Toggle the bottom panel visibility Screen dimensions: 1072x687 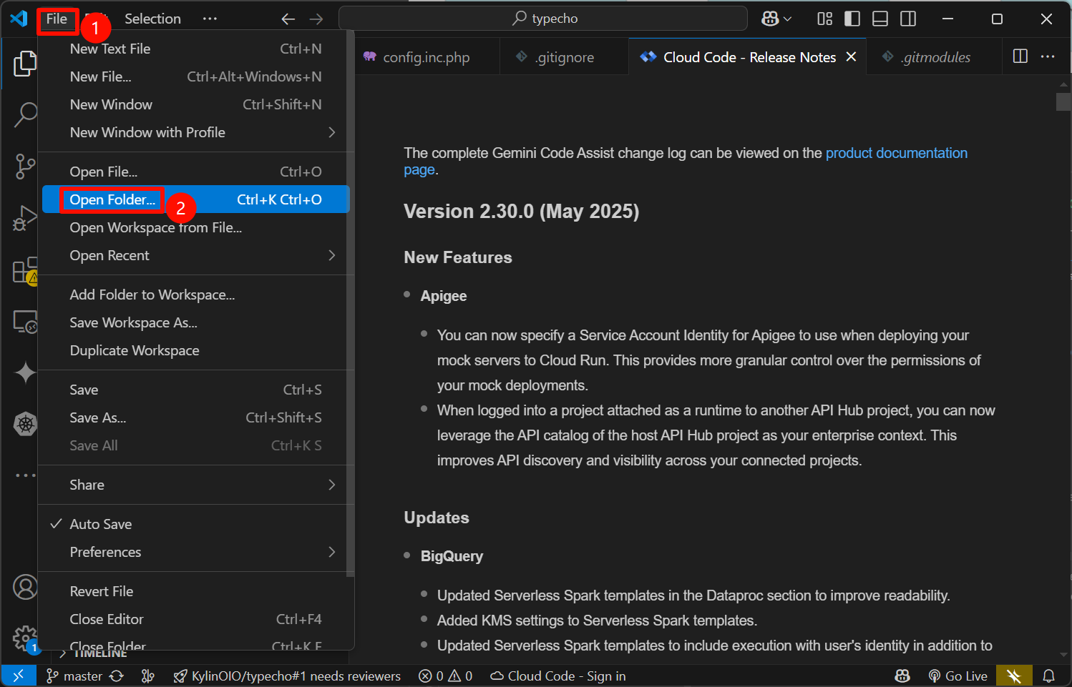[x=880, y=19]
